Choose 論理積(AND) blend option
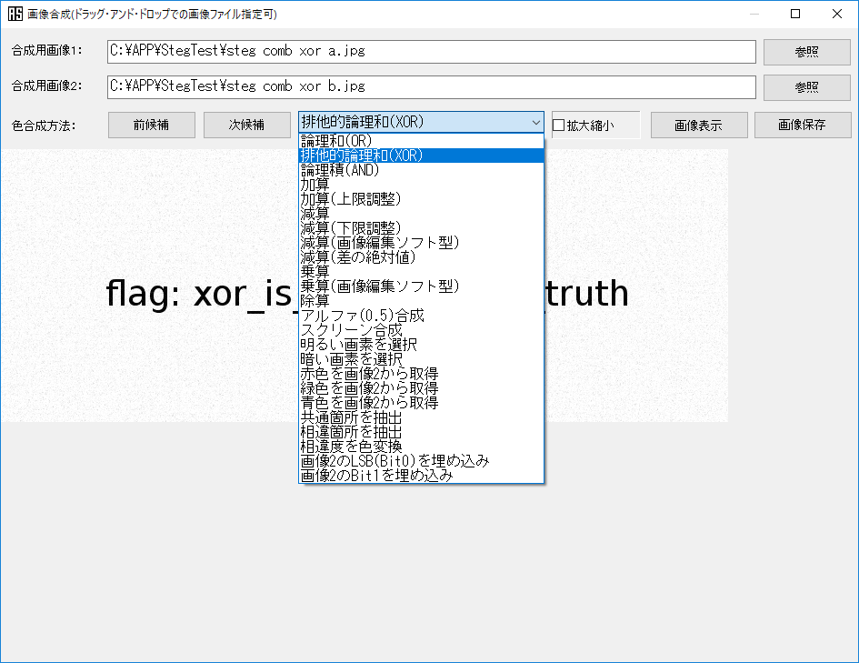Viewport: 859px width, 663px height. click(x=421, y=170)
